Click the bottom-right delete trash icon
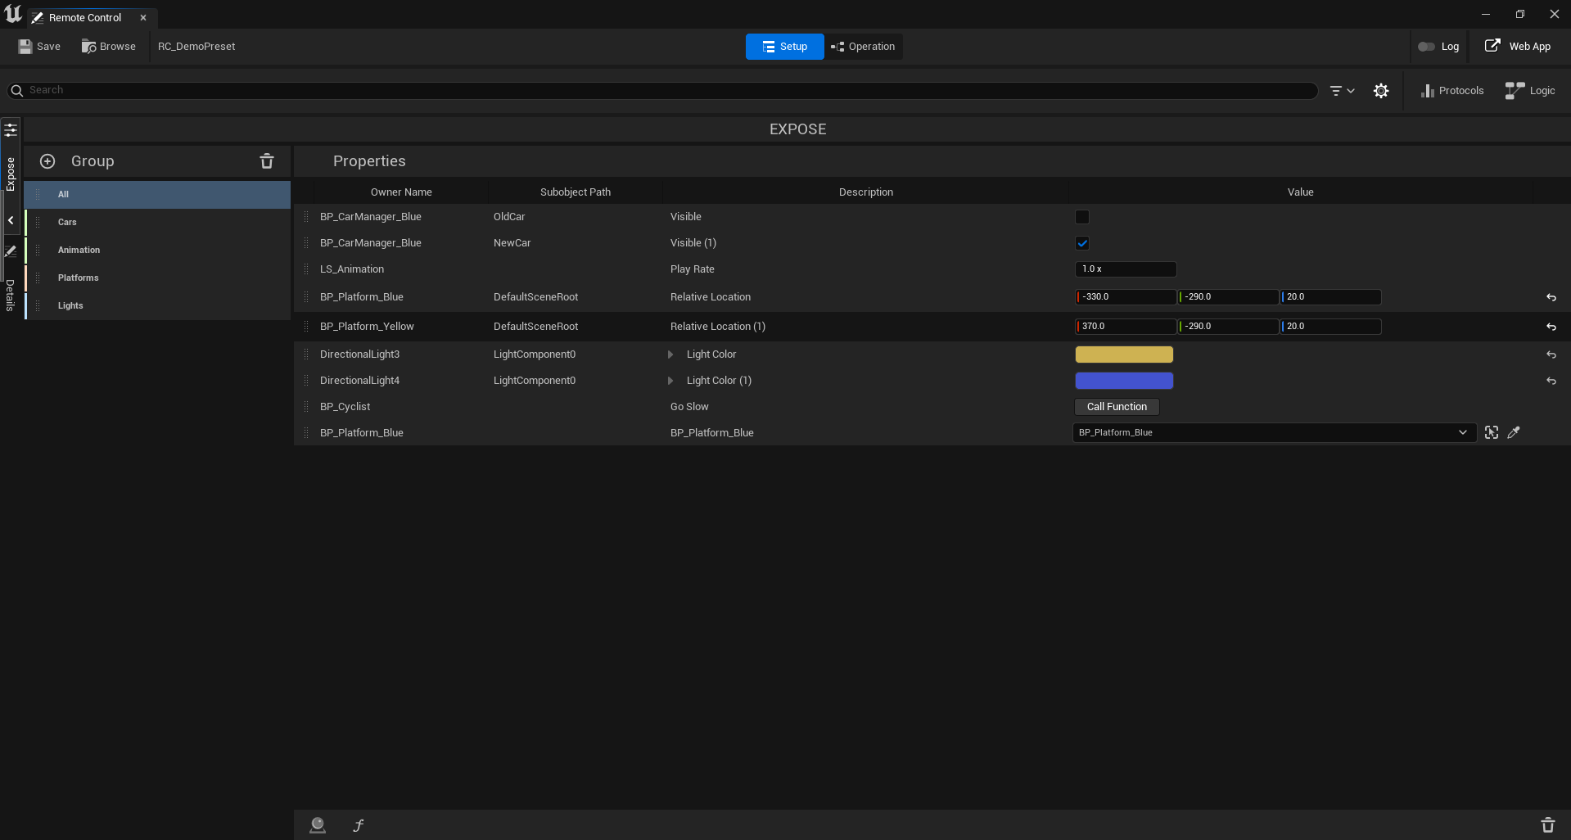The height and width of the screenshot is (840, 1571). tap(1547, 825)
